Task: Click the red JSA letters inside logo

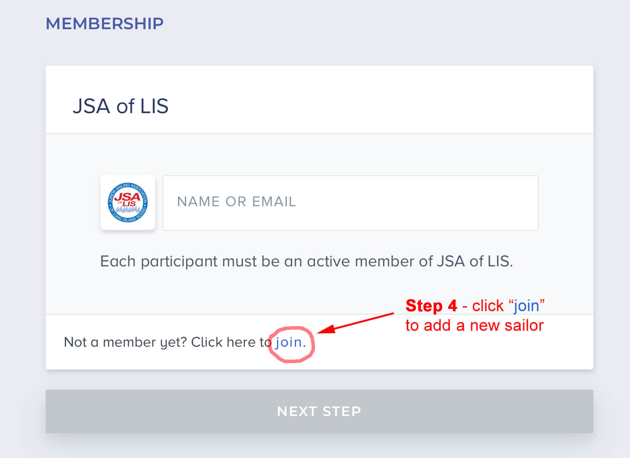Action: coord(127,197)
